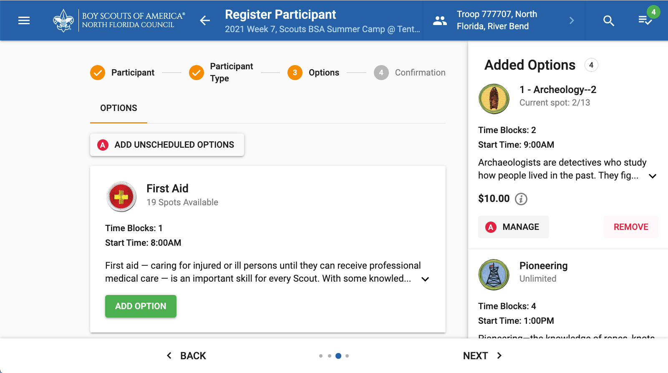668x373 pixels.
Task: Click the back arrow beside Register Participant
Action: pos(205,20)
